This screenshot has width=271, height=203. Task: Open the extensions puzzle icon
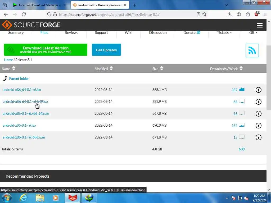[x=248, y=14]
